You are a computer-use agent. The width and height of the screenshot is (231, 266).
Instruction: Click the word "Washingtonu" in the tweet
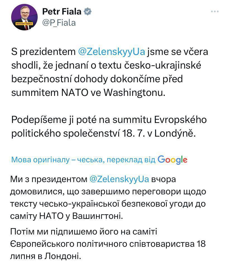click(134, 92)
